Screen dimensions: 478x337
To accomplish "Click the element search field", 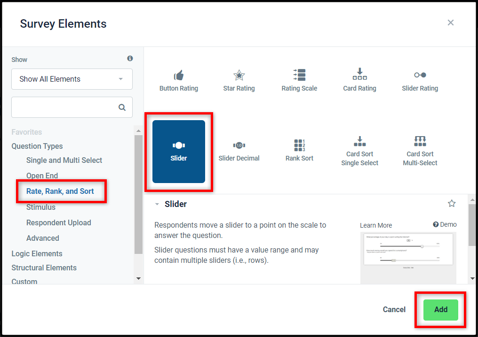I will [72, 107].
